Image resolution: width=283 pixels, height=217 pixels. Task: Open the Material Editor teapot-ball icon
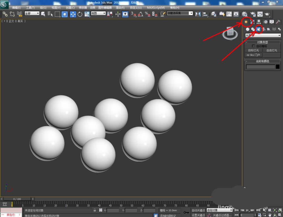245,14
